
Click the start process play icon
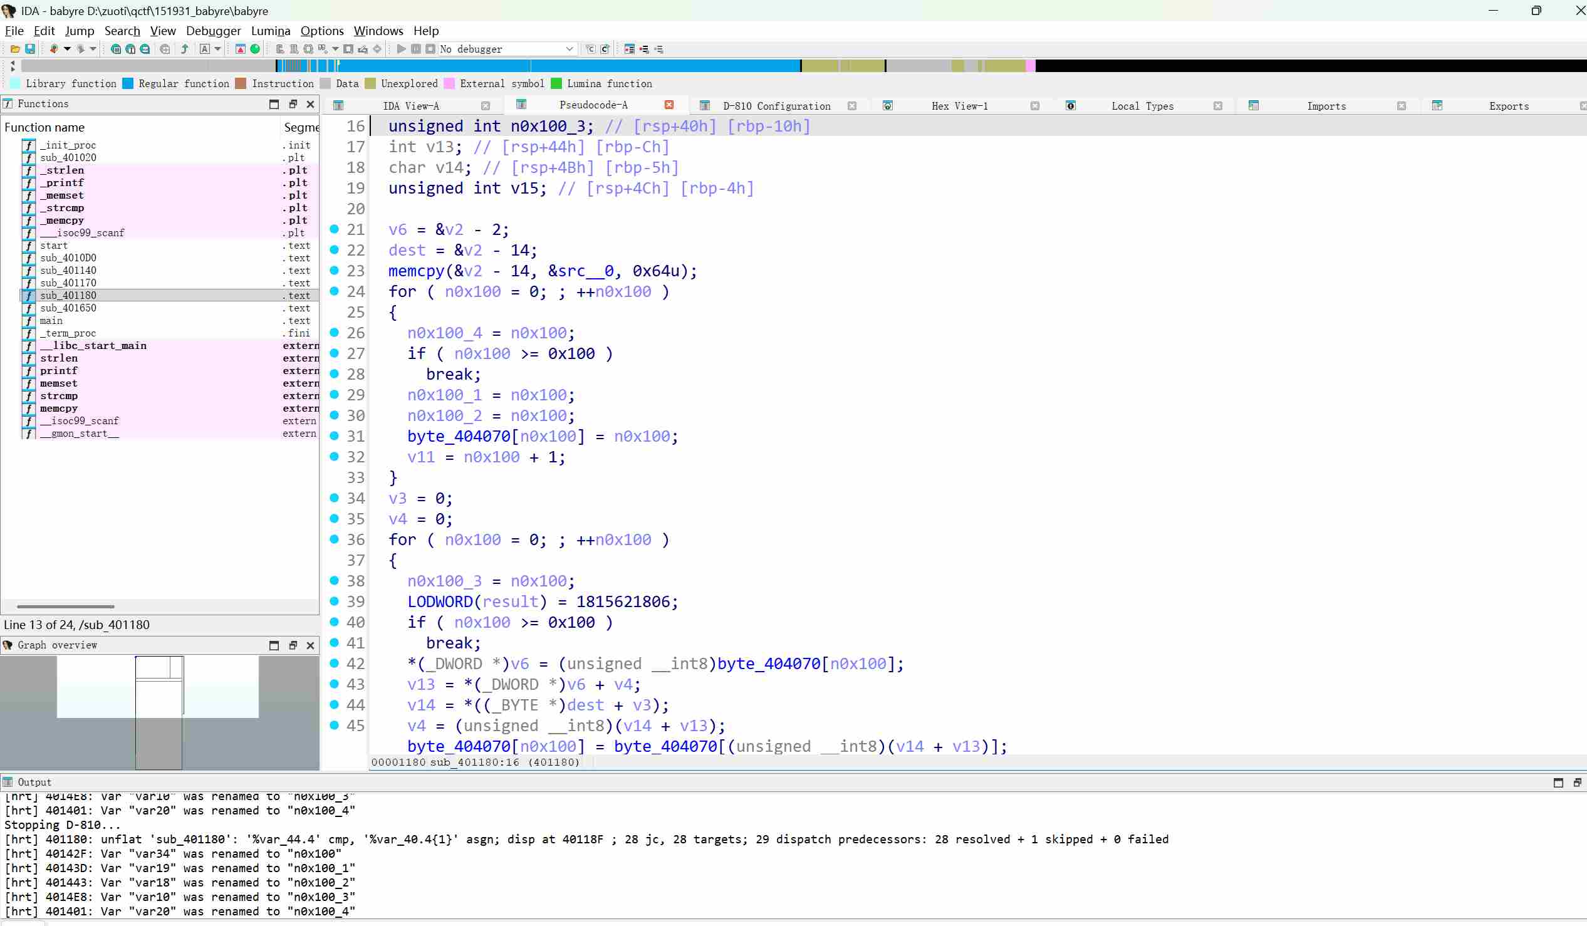[401, 49]
